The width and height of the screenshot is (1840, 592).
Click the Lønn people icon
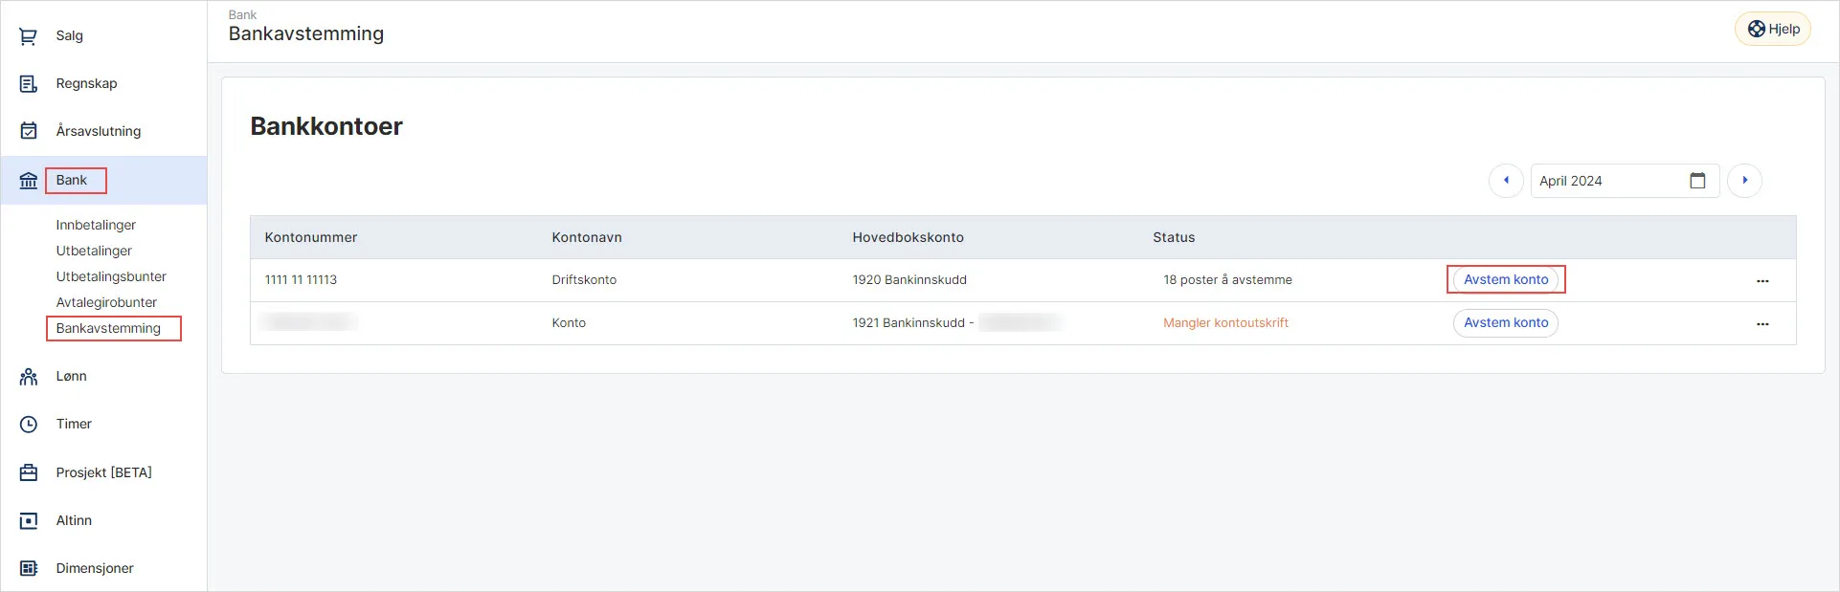pos(29,377)
